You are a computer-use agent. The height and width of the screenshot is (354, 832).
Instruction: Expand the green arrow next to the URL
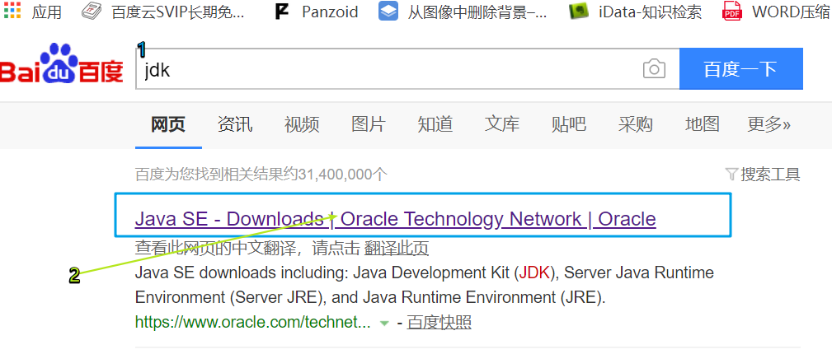(x=385, y=323)
